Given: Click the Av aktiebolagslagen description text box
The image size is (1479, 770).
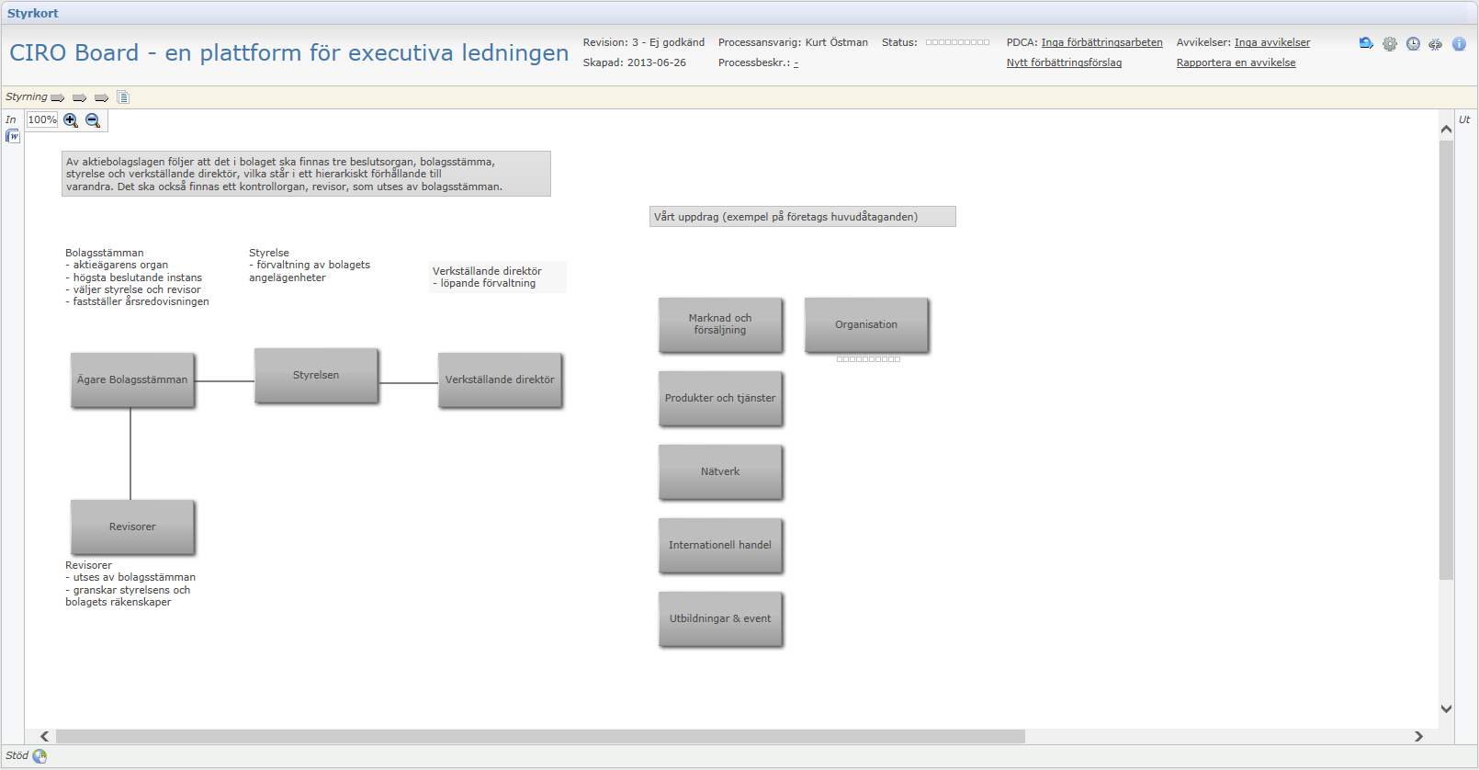Looking at the screenshot, I should click(x=306, y=174).
